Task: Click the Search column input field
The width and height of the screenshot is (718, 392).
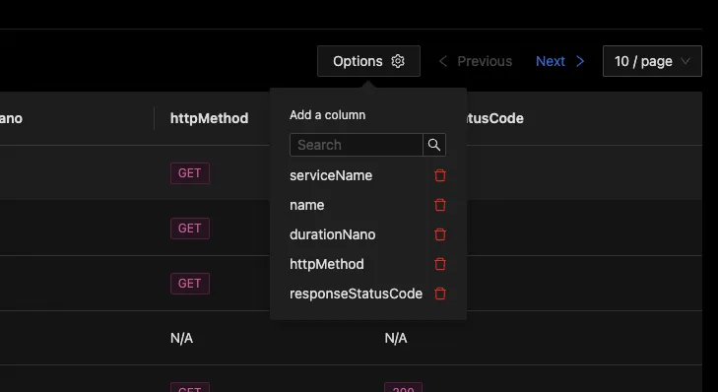Action: (x=357, y=145)
